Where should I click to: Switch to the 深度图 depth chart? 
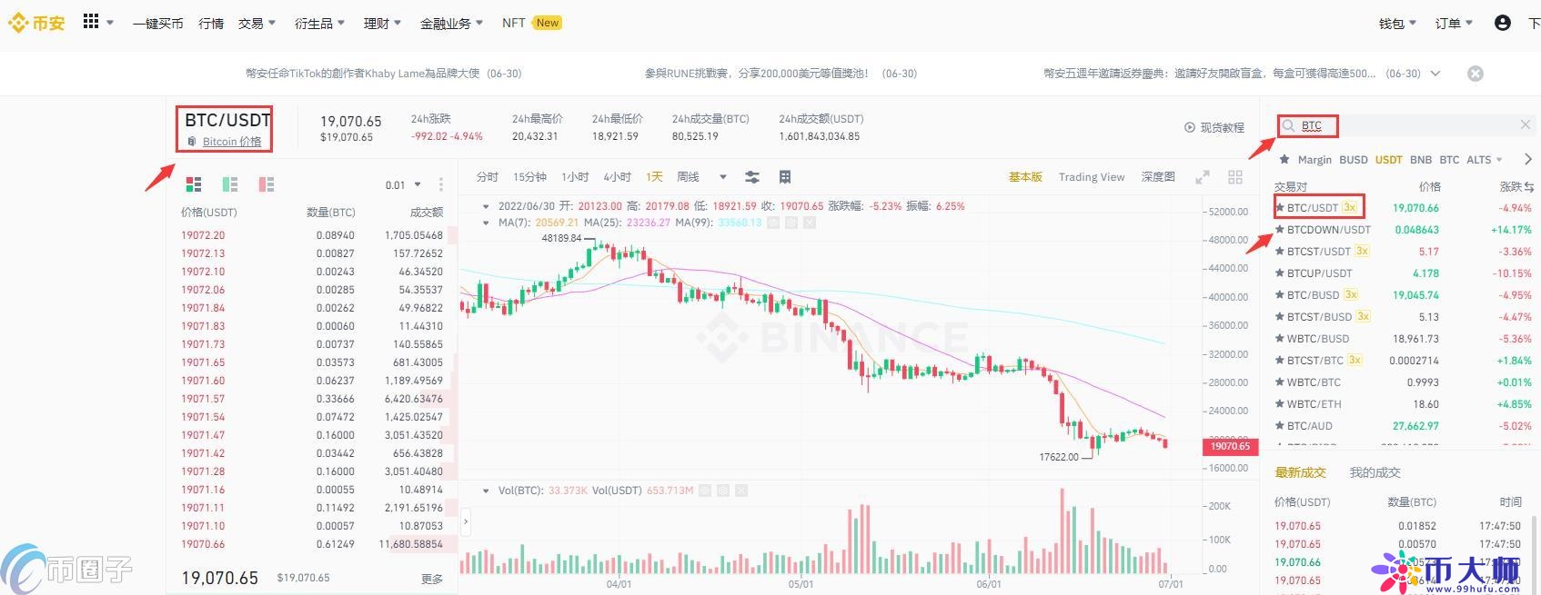1158,177
